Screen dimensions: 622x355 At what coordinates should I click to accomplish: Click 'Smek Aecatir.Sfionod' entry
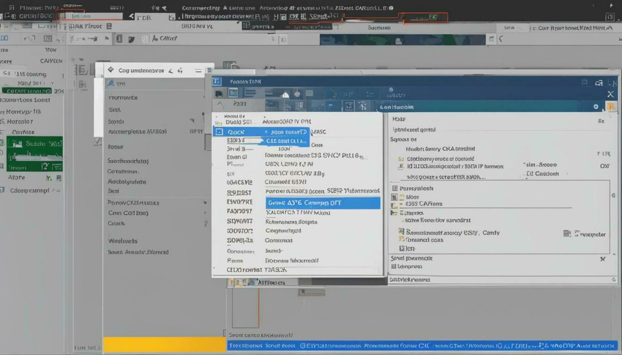(138, 252)
